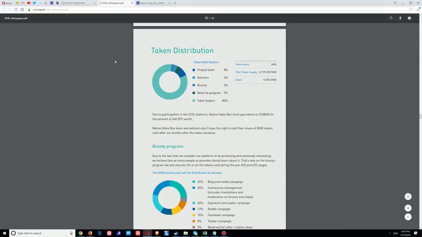Close the NATIVE VIDEO BOX tab
This screenshot has height=237, width=422.
[x=95, y=3]
